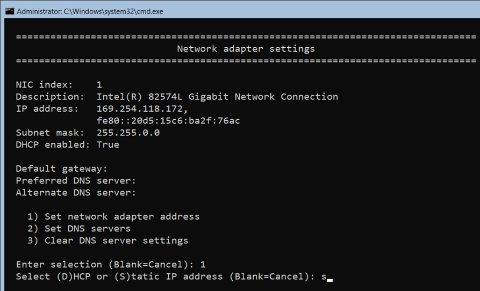The width and height of the screenshot is (480, 291).
Task: Click option 1 Set network adapter address
Action: [113, 217]
